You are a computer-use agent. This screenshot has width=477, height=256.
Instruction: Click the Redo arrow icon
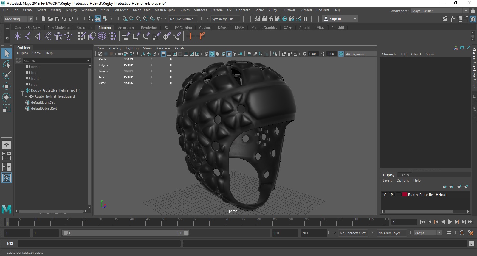coord(71,19)
